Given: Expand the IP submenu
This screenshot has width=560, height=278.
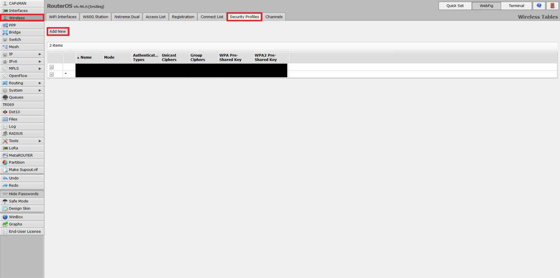Looking at the screenshot, I should pos(22,54).
